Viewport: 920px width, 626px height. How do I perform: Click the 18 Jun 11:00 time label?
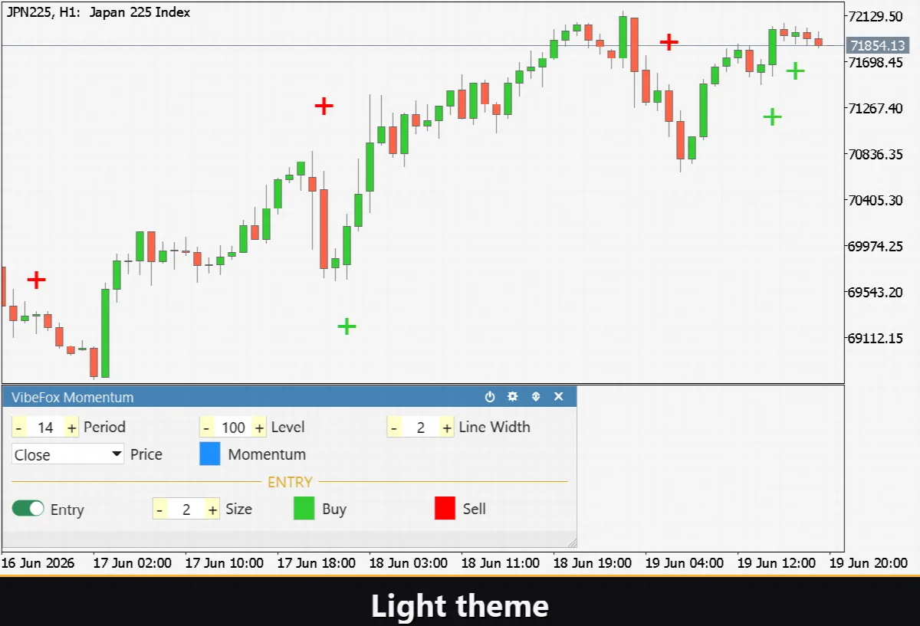(x=500, y=563)
